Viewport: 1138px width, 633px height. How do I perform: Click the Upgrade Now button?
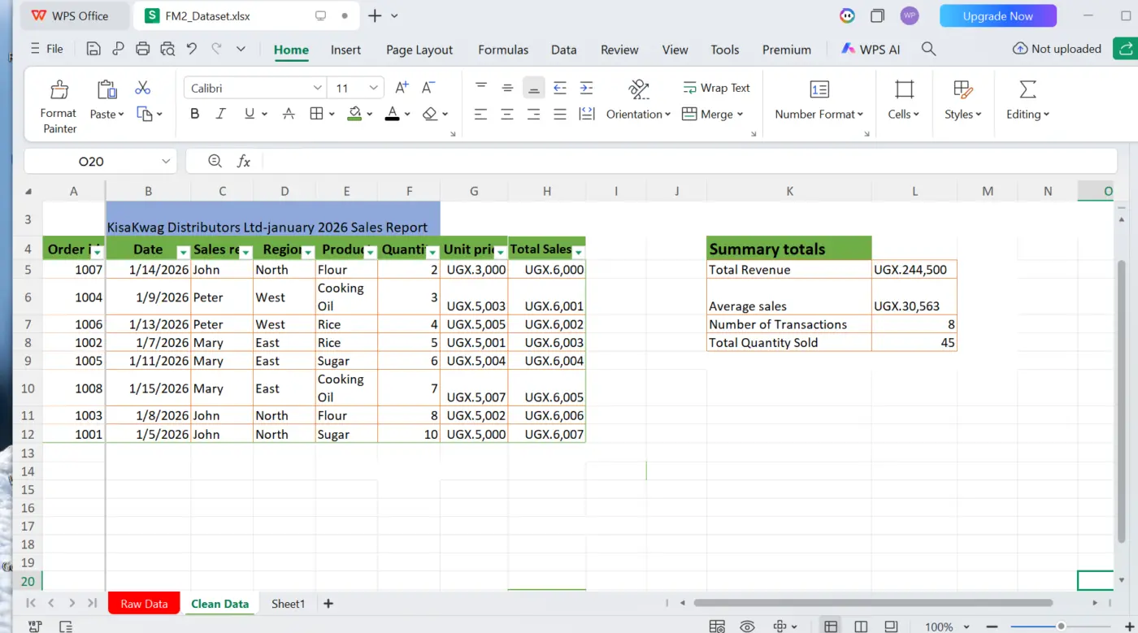(x=998, y=16)
